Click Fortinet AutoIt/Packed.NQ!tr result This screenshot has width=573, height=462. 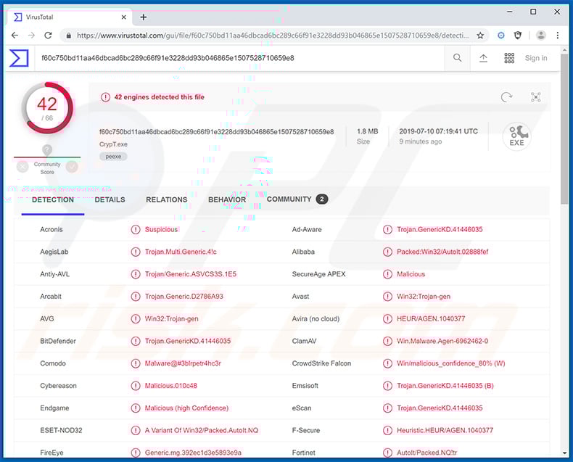click(x=426, y=453)
